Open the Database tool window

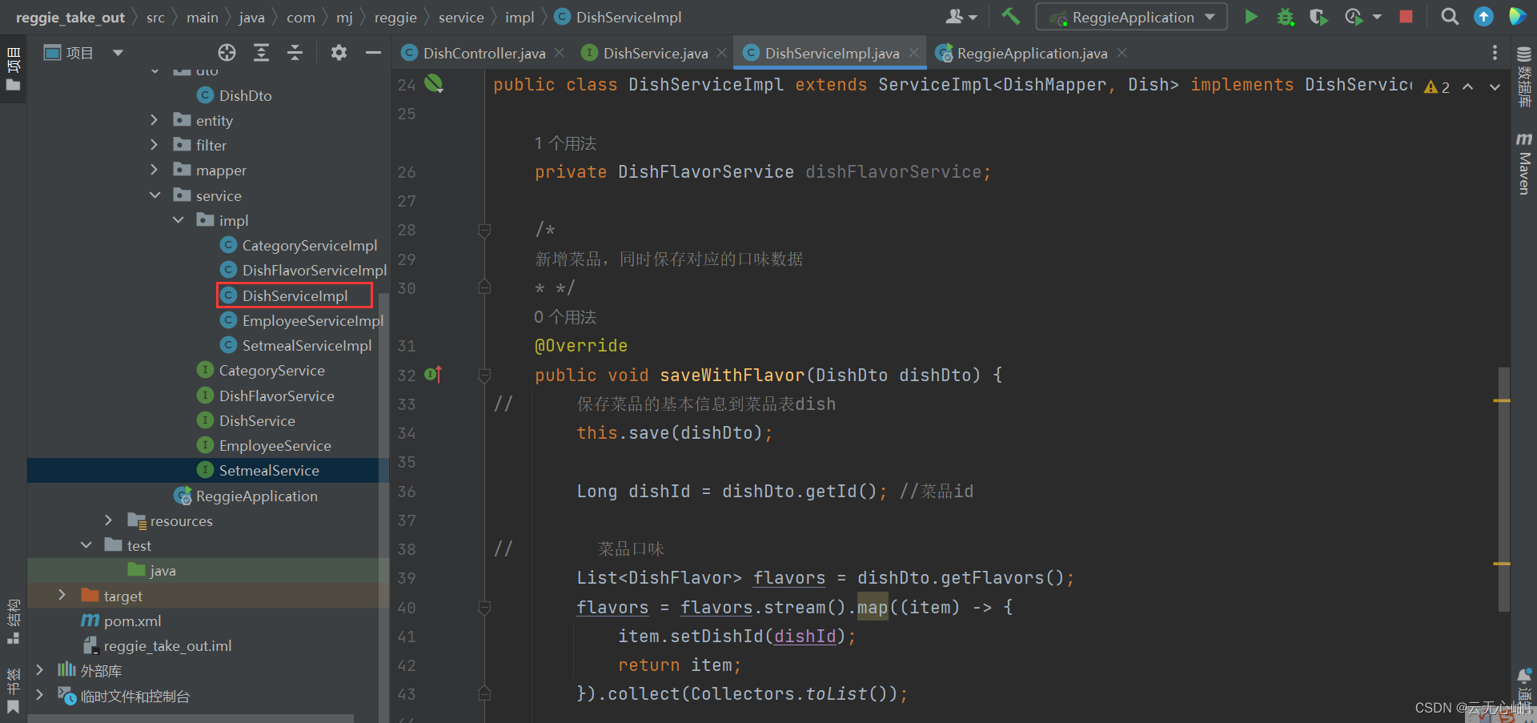(x=1523, y=76)
